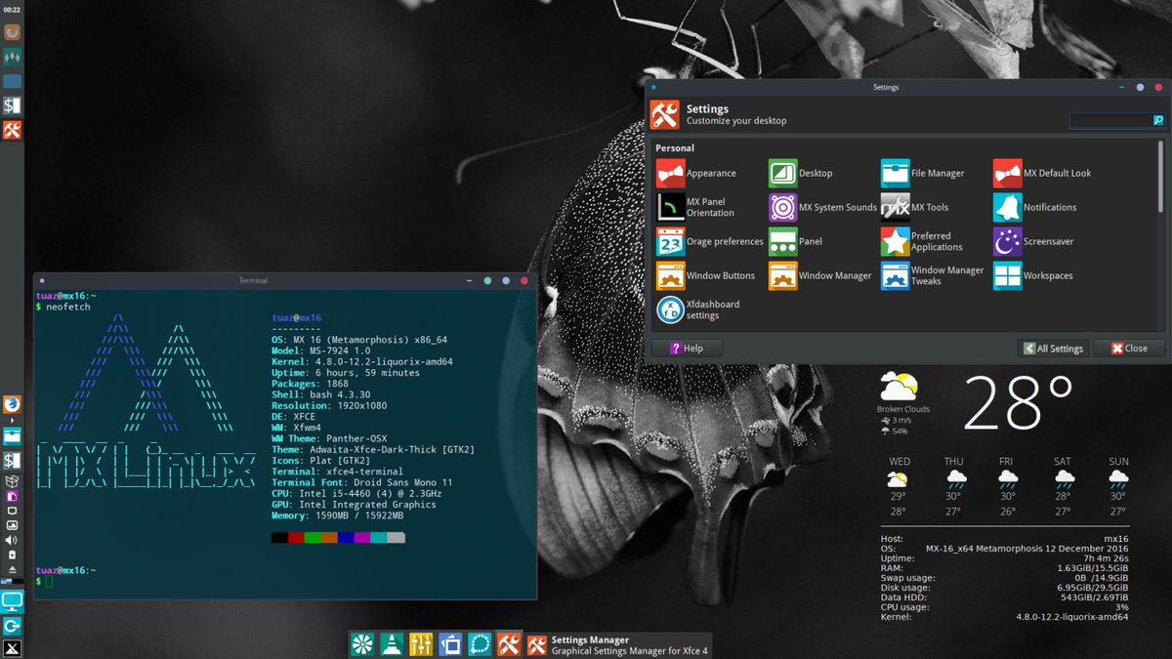
Task: Open Screensaver settings
Action: pyautogui.click(x=1032, y=241)
